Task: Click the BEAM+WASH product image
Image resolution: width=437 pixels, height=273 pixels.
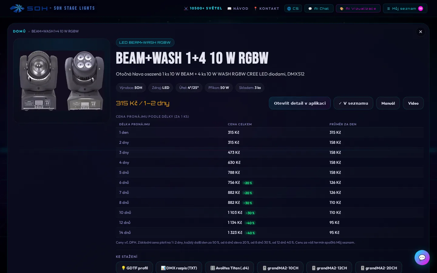Action: pos(62,81)
